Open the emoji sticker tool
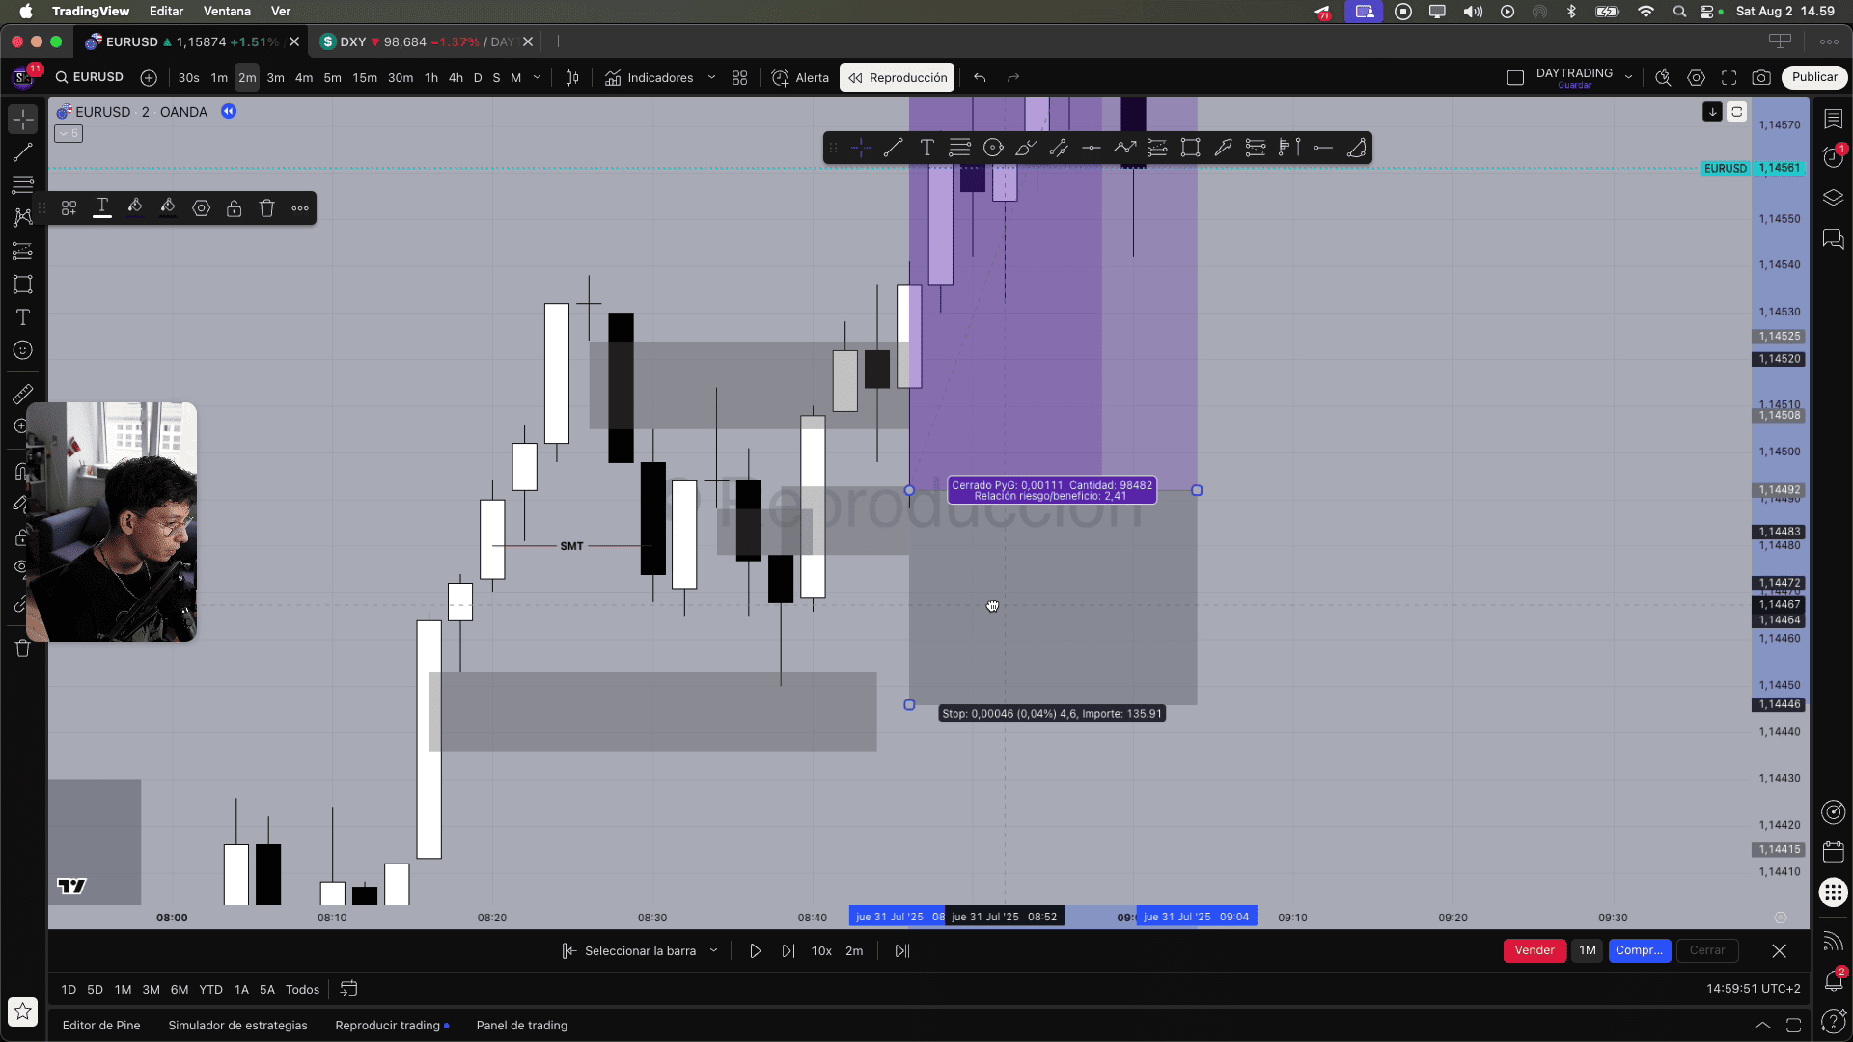The image size is (1853, 1042). (x=23, y=350)
